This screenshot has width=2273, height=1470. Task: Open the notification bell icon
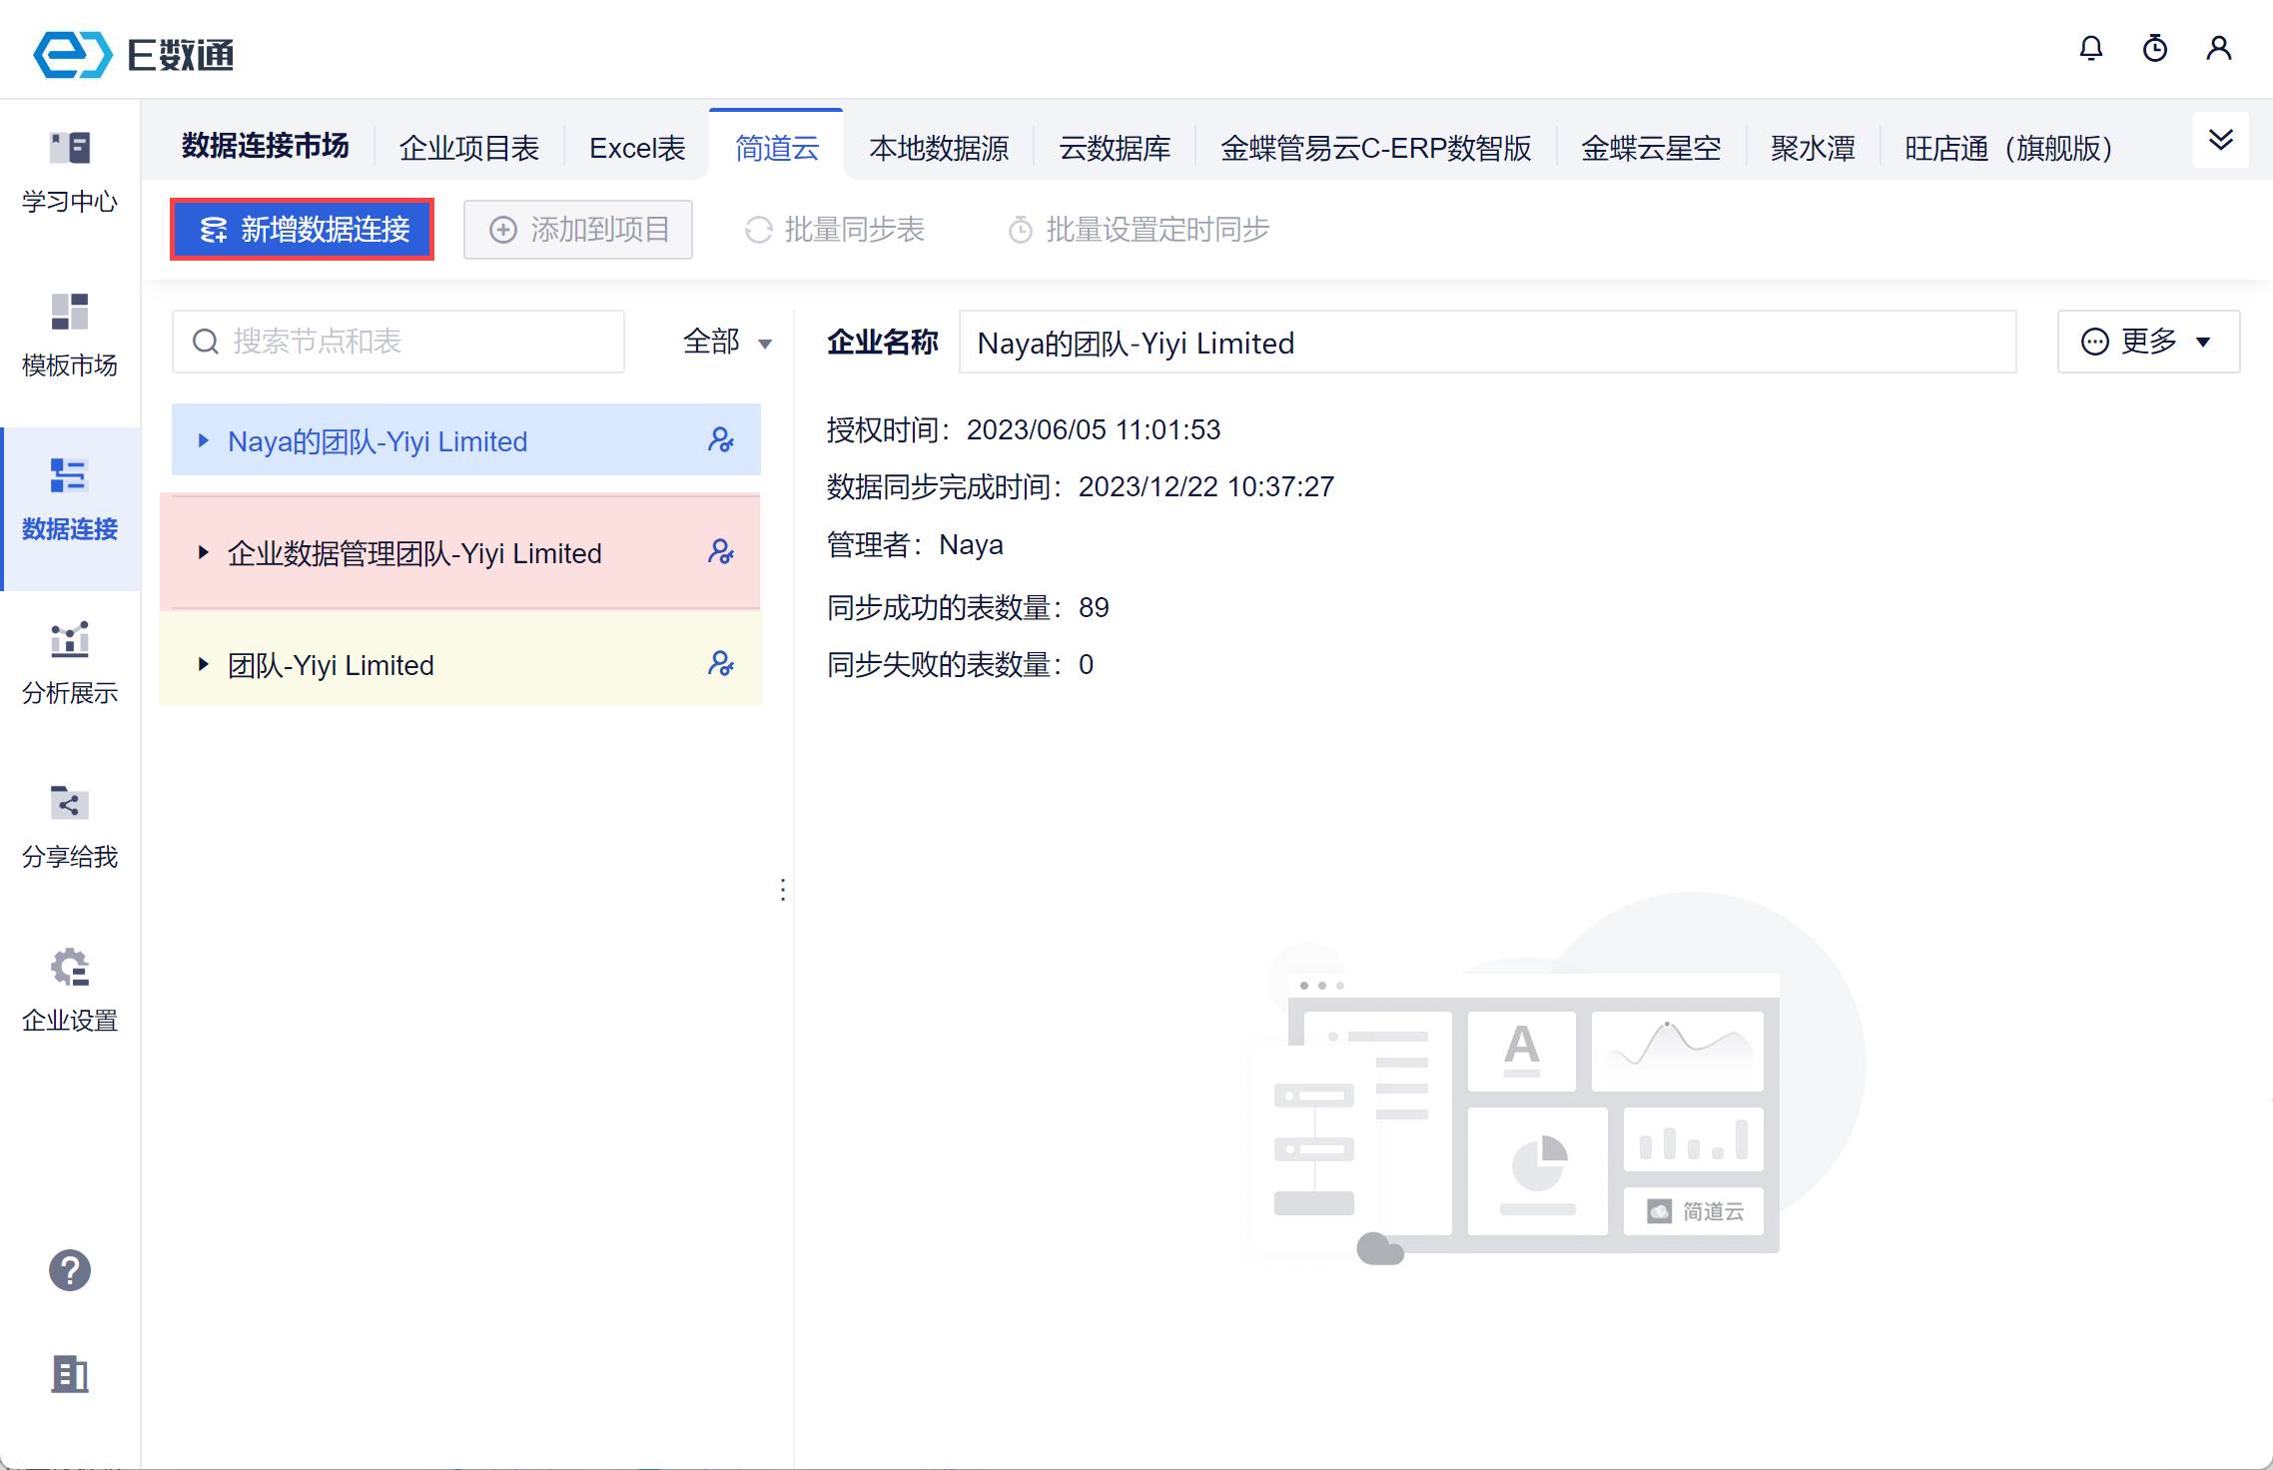2091,48
